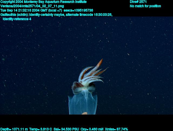Click the 'Temp= 3.813 C' reading
The width and height of the screenshot is (173, 131).
coord(41,129)
